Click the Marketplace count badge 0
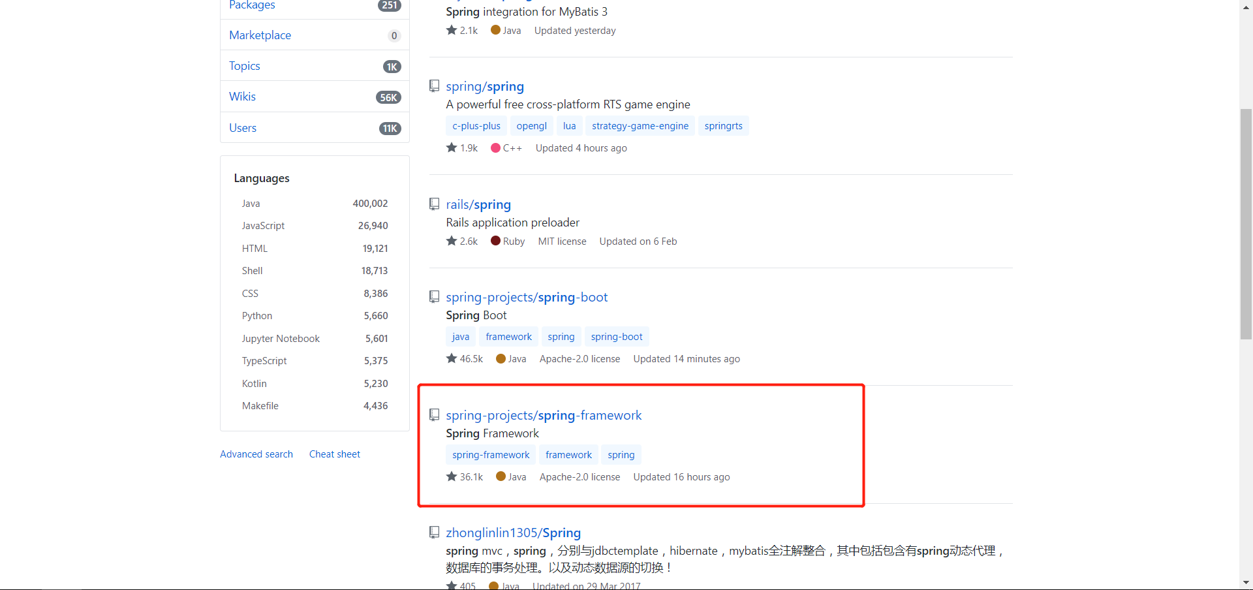The height and width of the screenshot is (590, 1253). pyautogui.click(x=394, y=36)
